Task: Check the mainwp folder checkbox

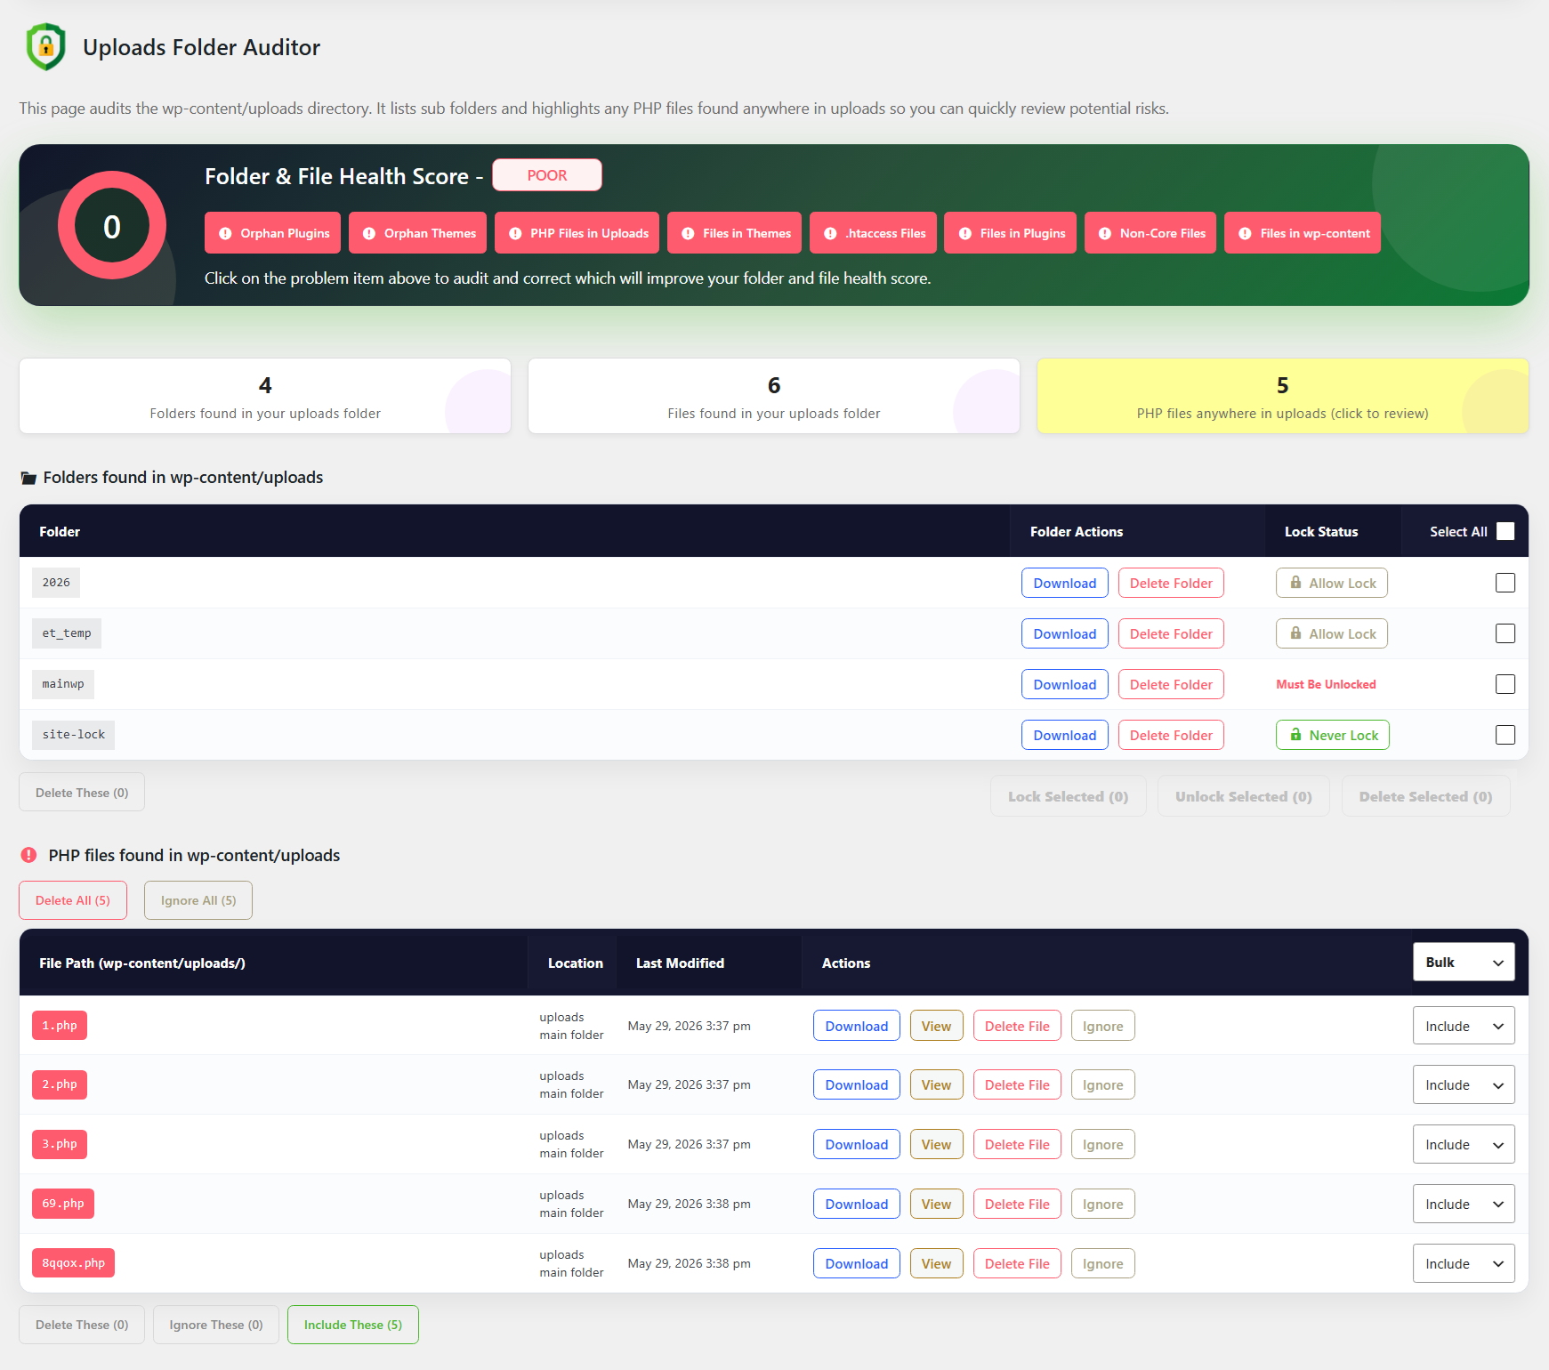Action: [1505, 684]
